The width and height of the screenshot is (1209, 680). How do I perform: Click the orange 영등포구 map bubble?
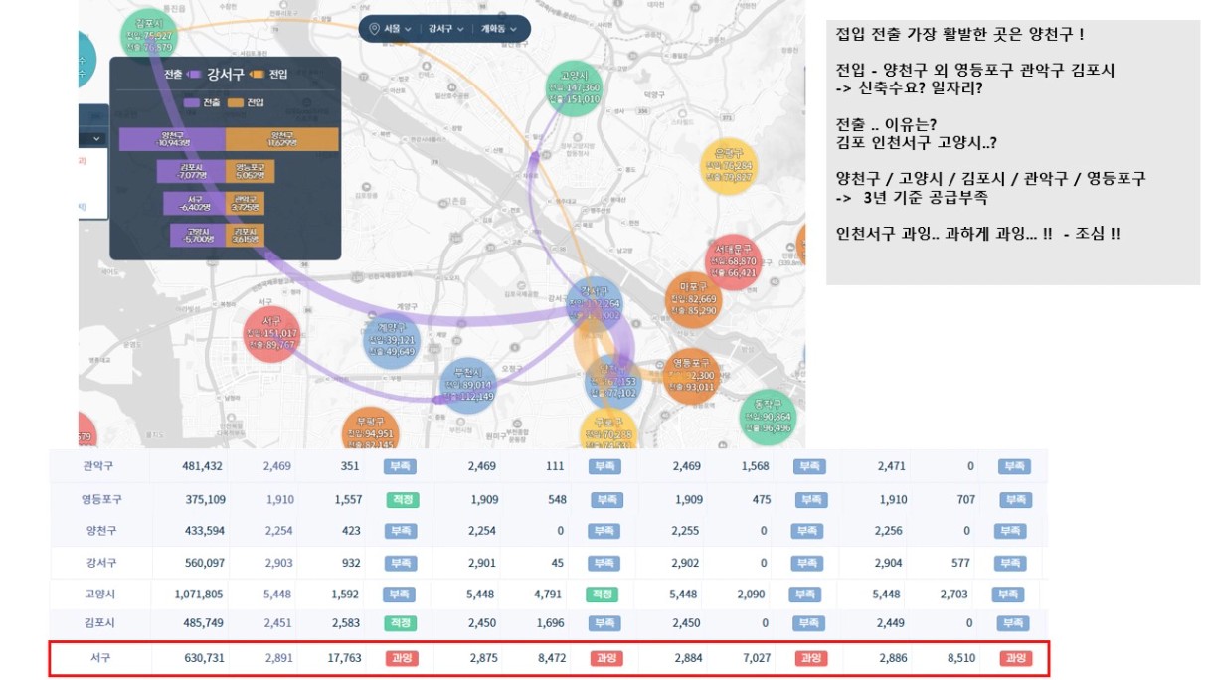(691, 379)
